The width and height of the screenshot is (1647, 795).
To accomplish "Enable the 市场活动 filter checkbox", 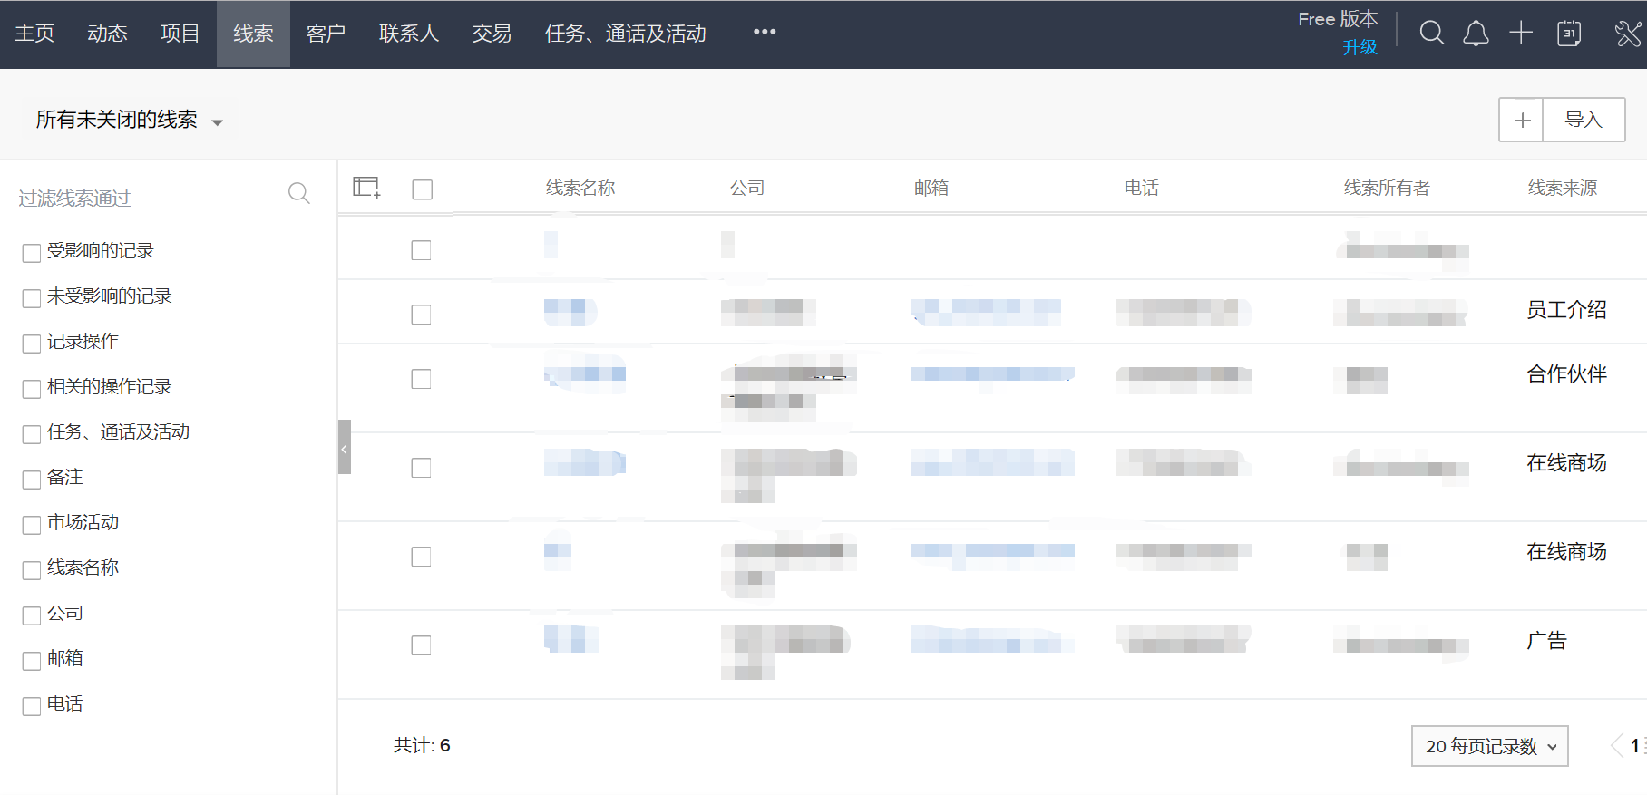I will 32,525.
